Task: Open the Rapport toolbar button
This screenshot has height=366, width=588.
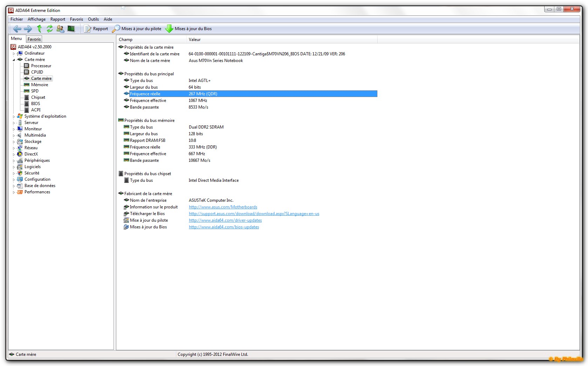Action: point(96,29)
